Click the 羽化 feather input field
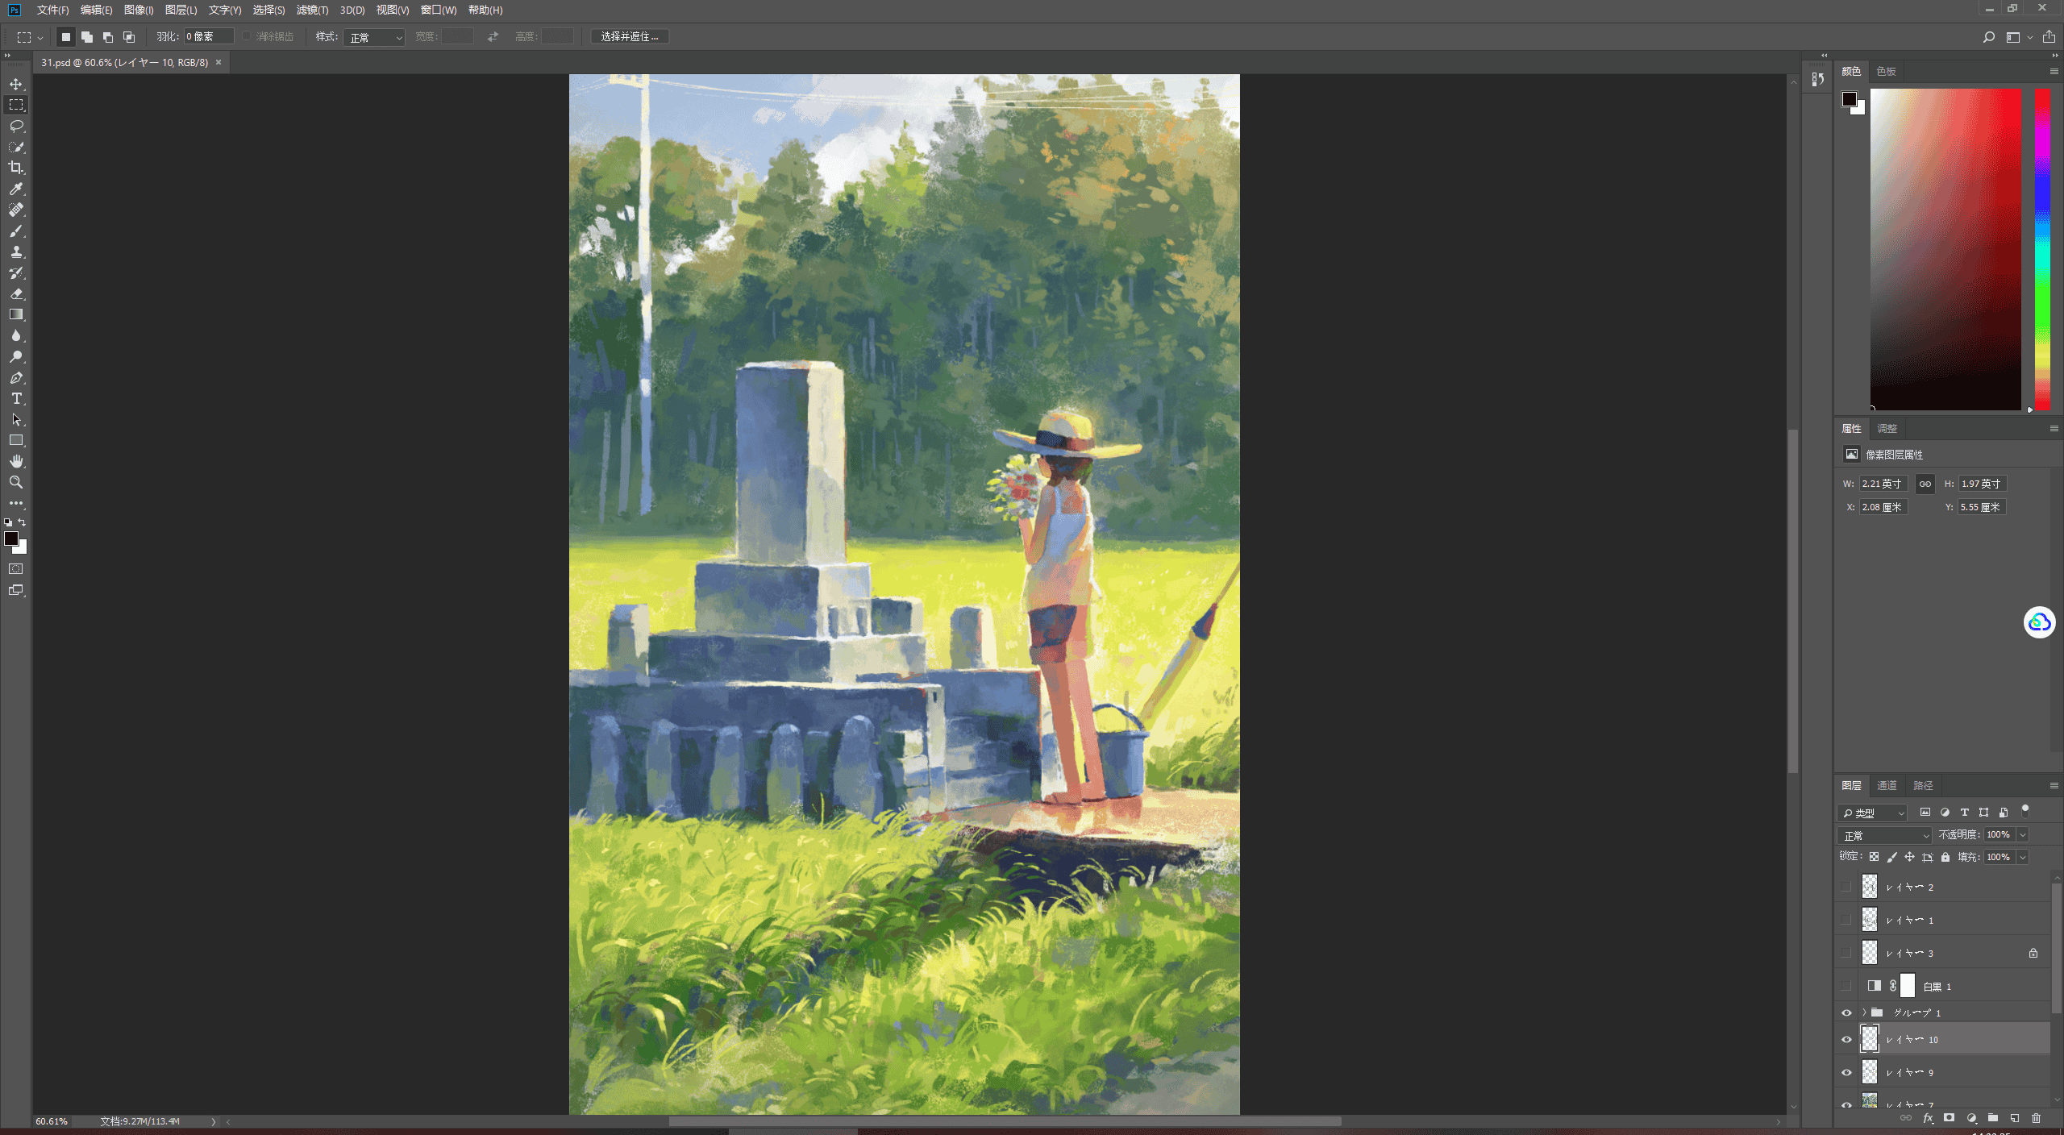 coord(209,36)
